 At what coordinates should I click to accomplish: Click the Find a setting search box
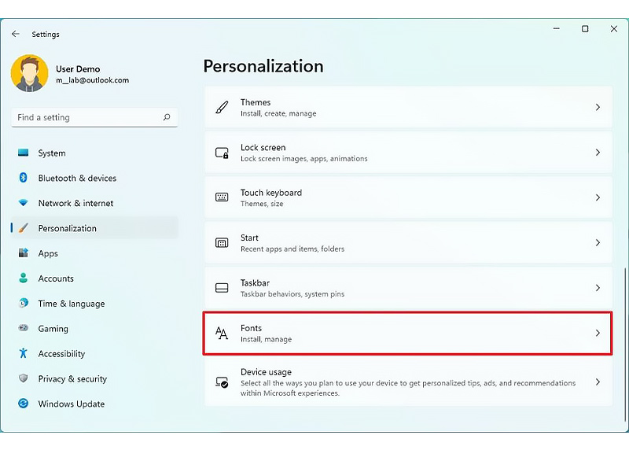point(94,117)
